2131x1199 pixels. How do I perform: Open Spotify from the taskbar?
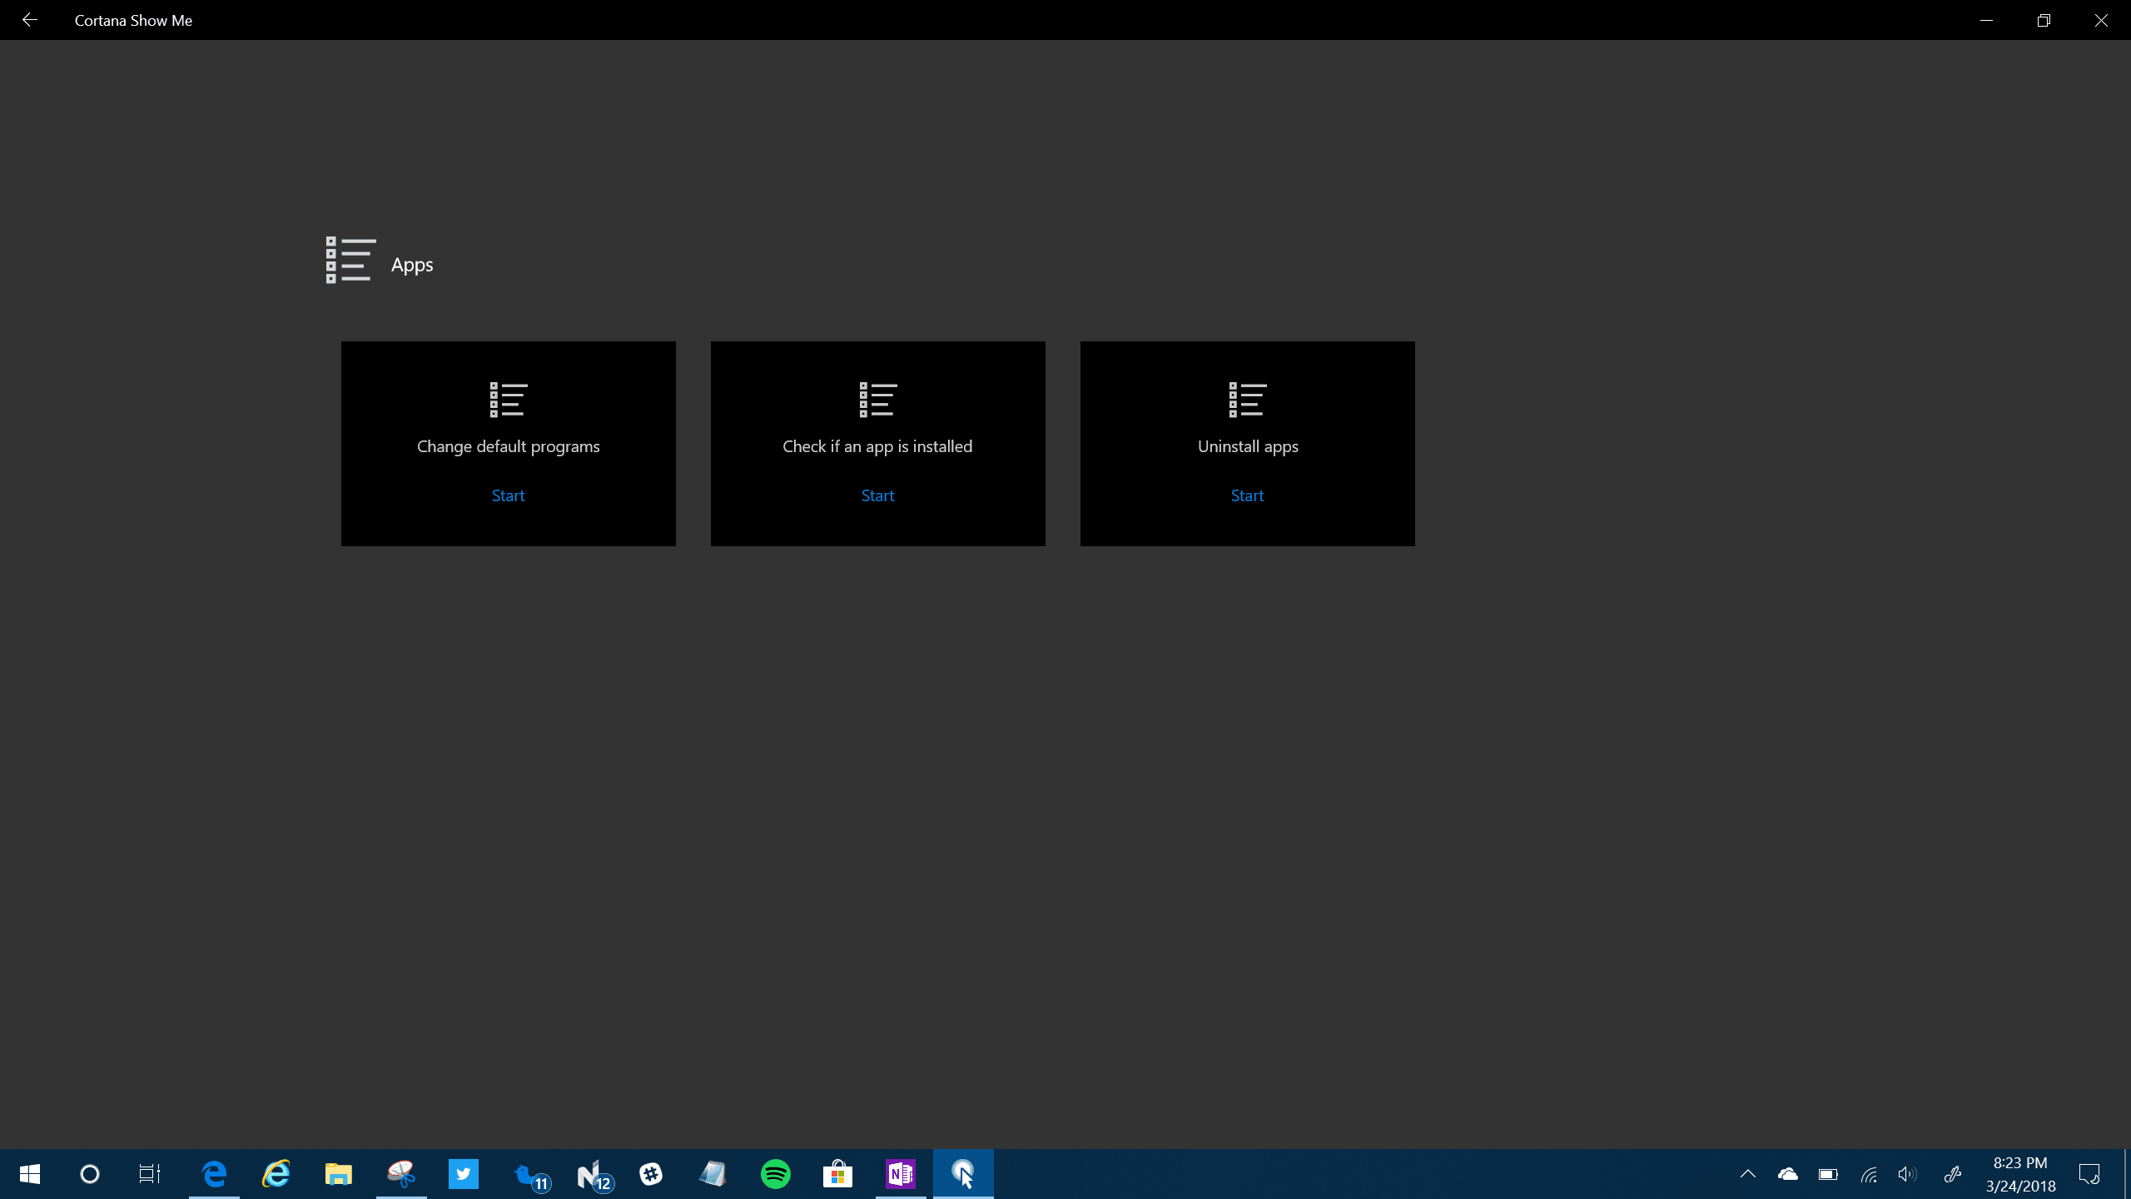775,1174
